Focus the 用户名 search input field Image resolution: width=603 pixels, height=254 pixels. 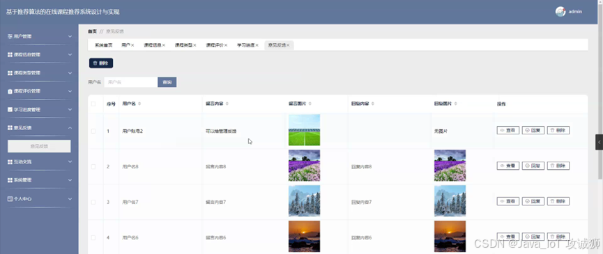click(x=131, y=82)
